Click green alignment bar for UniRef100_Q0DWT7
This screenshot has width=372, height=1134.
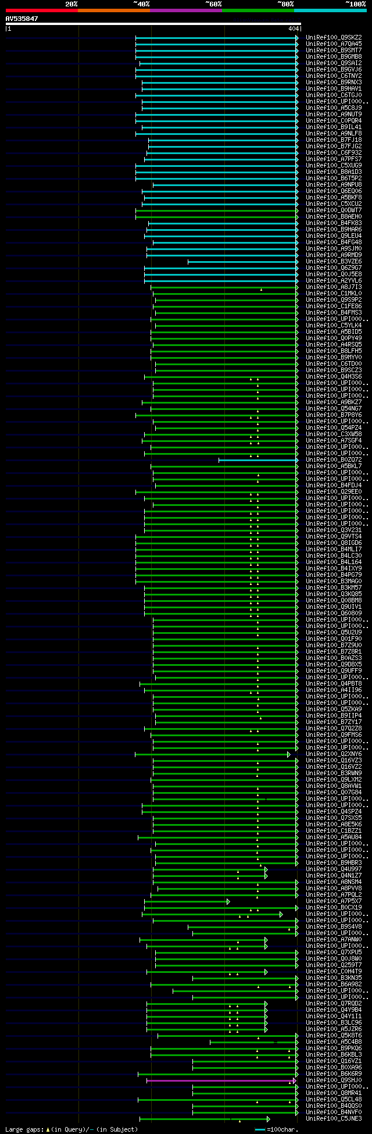click(x=217, y=211)
